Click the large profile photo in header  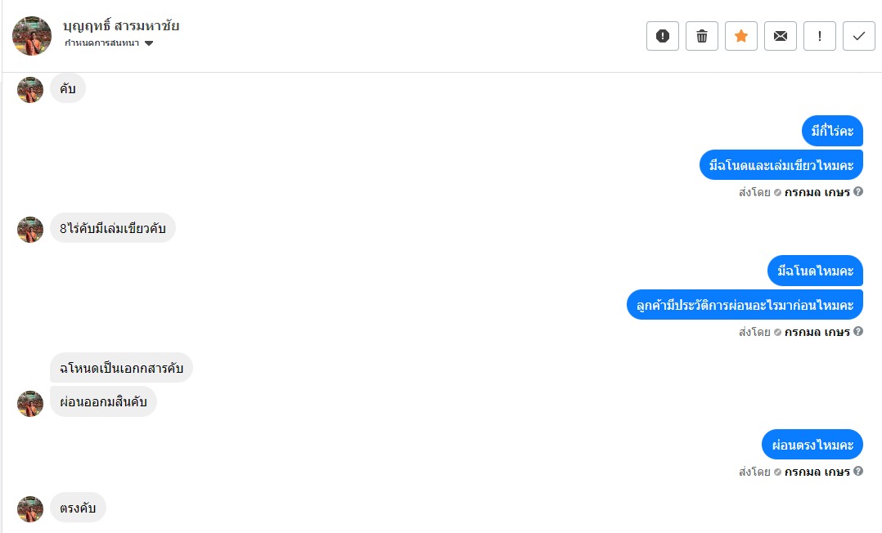pos(32,36)
